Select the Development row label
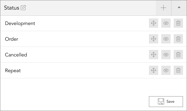Viewport: 187px width, 111px height. click(x=20, y=23)
